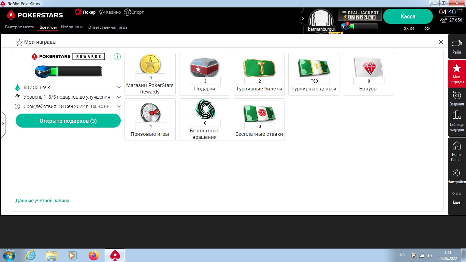Open the Подарки chest tile
The image size is (466, 262).
pyautogui.click(x=205, y=67)
